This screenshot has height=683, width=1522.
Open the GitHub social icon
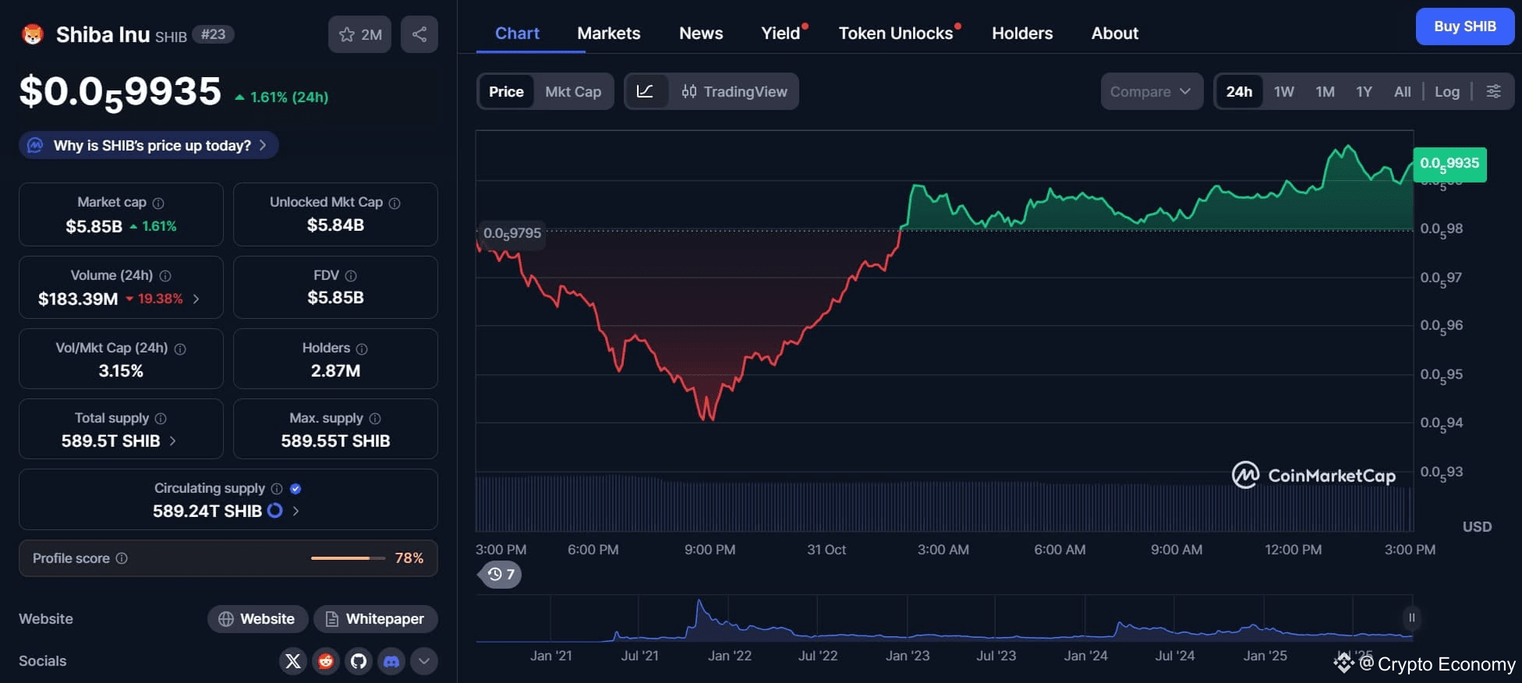(359, 661)
